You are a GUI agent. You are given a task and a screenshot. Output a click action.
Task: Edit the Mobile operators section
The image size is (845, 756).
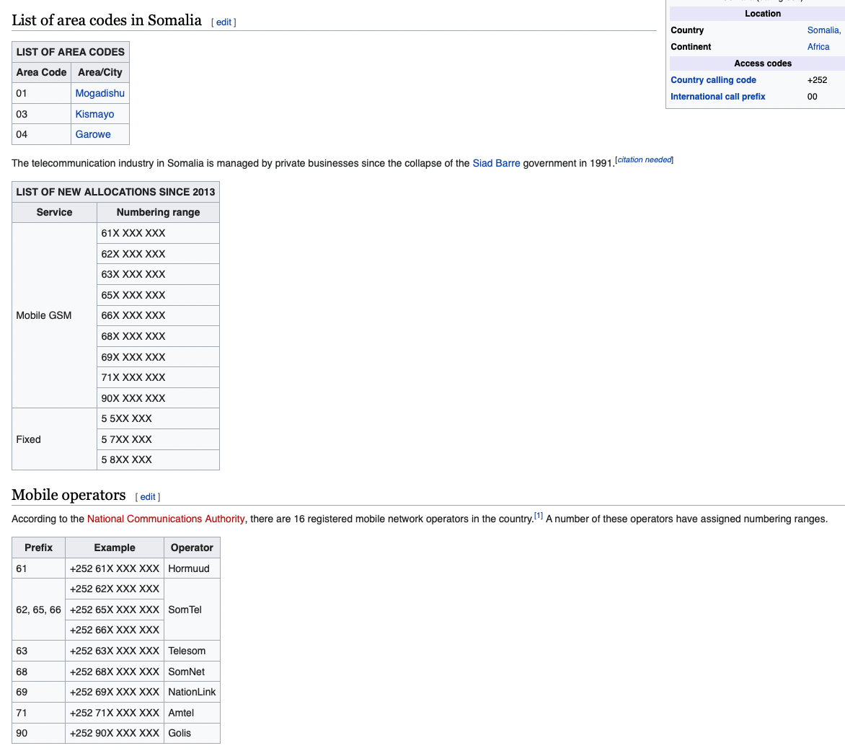point(147,496)
